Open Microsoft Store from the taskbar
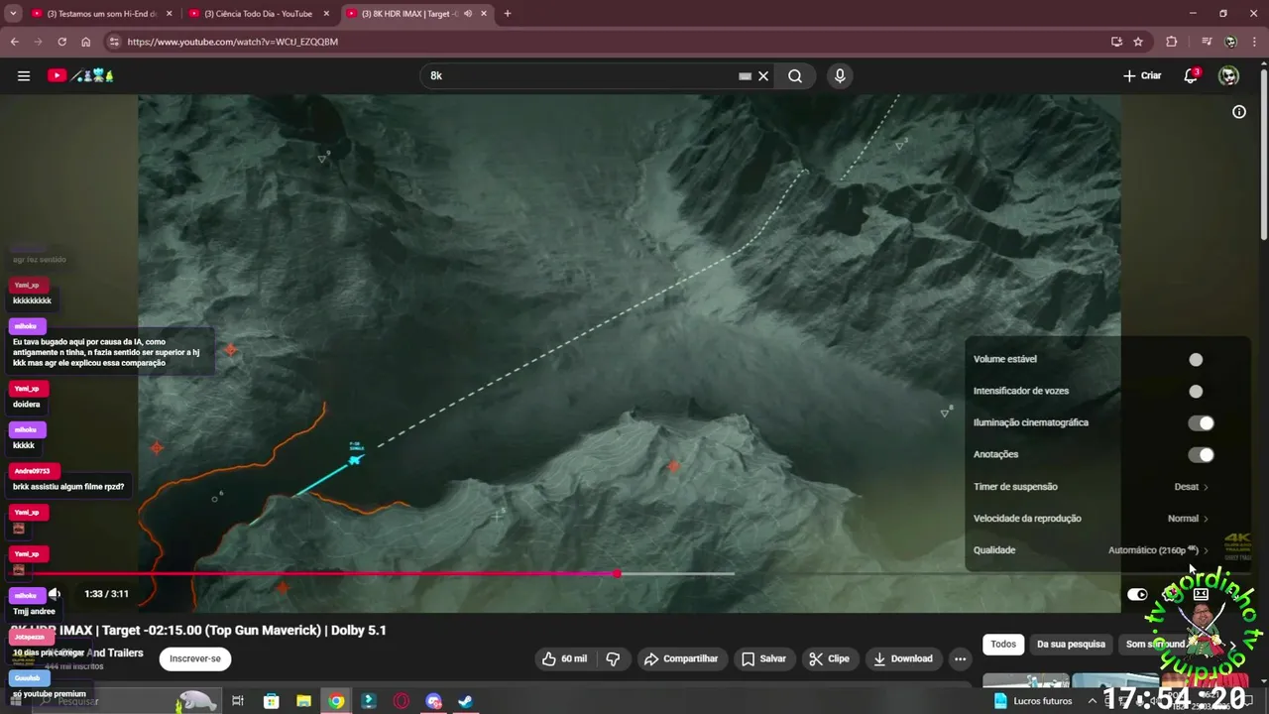The width and height of the screenshot is (1269, 714). [x=271, y=701]
